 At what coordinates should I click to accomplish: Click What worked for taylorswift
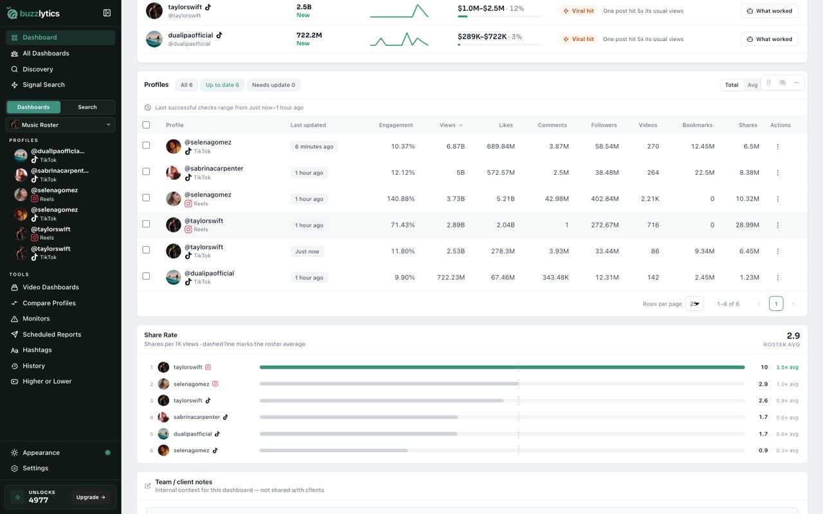[770, 11]
